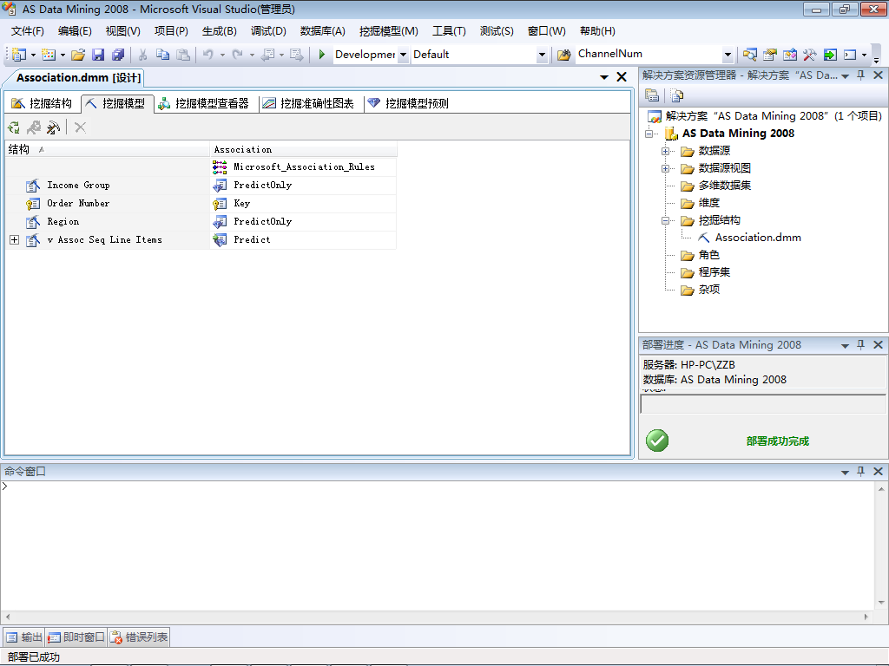889x666 pixels.
Task: Click the Paste clipboard icon
Action: coord(182,55)
